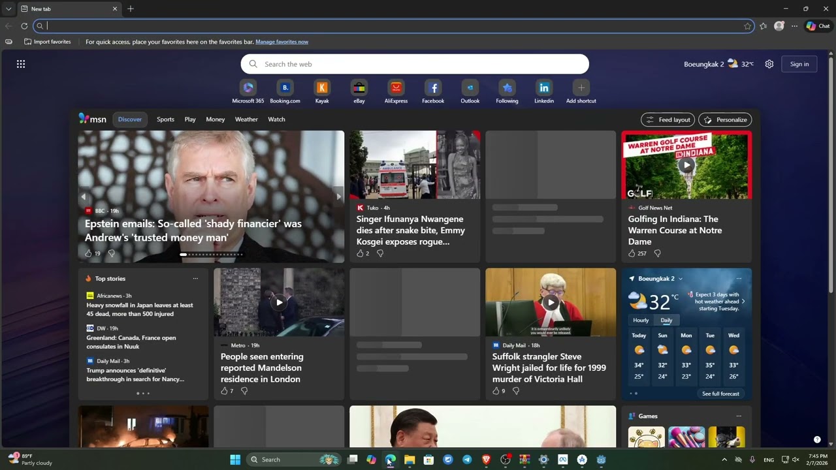Open the AliExpress shortcut icon
Screen dimensions: 836x470
point(396,87)
